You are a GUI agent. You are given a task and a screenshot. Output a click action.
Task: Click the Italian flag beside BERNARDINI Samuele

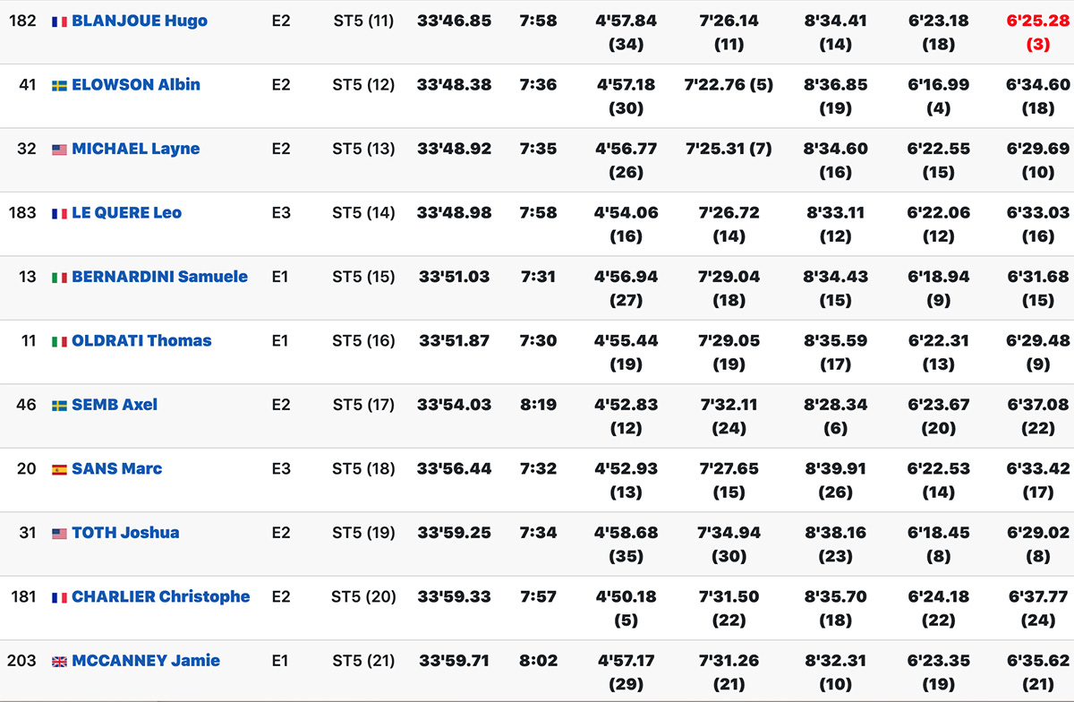point(59,278)
